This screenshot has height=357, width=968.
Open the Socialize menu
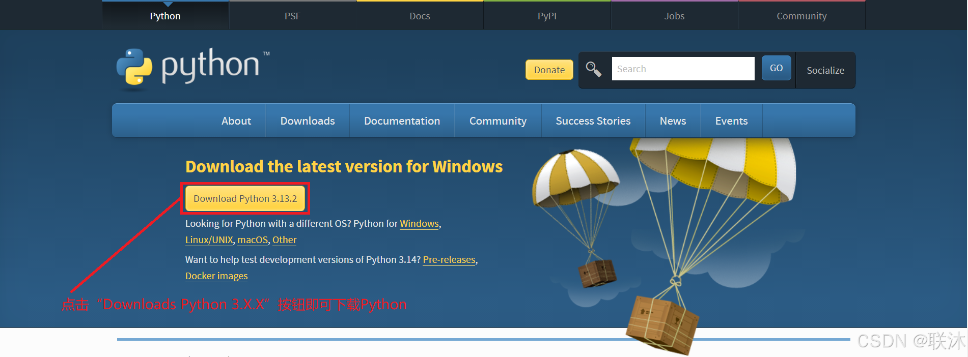(825, 70)
